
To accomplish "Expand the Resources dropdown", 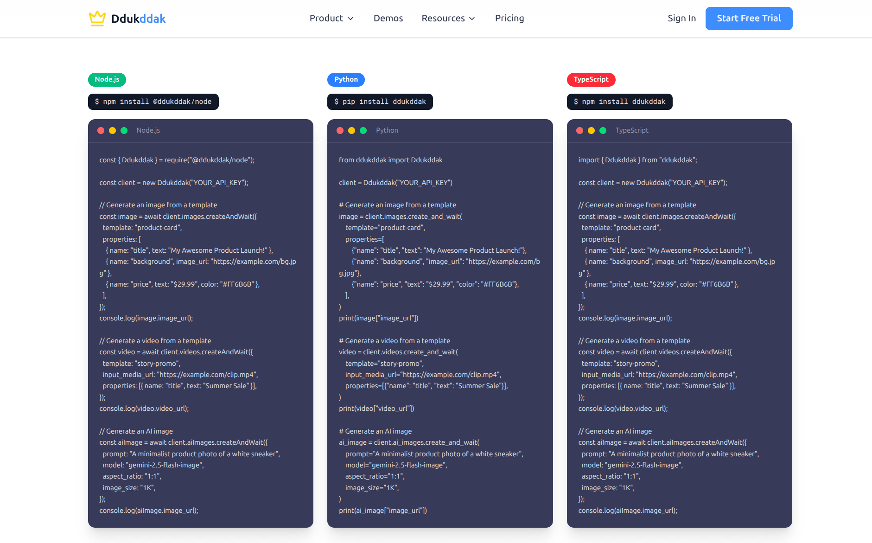I will coord(448,18).
